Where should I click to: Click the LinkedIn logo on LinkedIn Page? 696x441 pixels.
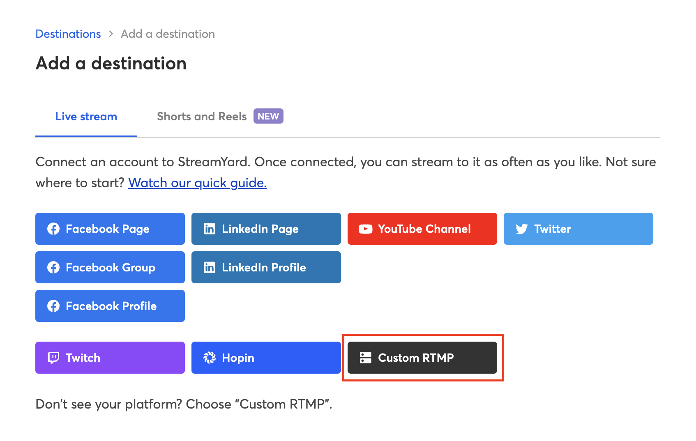point(210,229)
